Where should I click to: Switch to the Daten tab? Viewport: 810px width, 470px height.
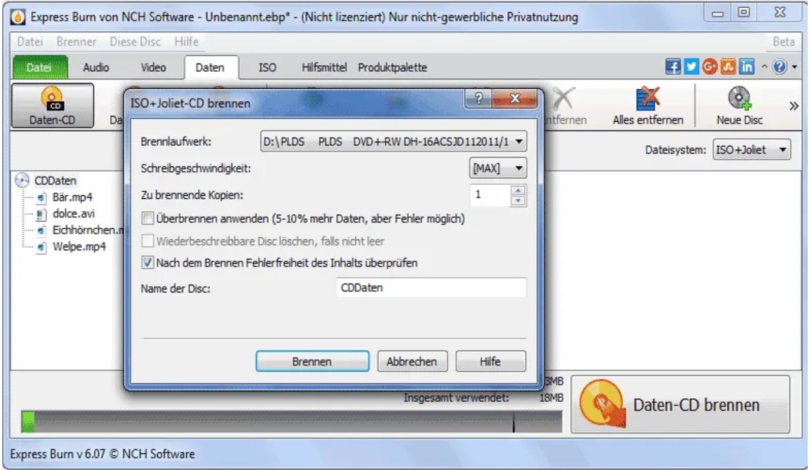(x=211, y=68)
